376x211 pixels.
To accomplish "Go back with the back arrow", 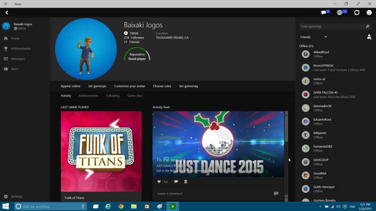I will 7,13.
